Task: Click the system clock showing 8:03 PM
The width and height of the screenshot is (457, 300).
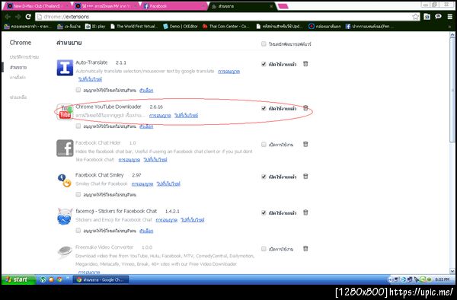Action: (442, 279)
